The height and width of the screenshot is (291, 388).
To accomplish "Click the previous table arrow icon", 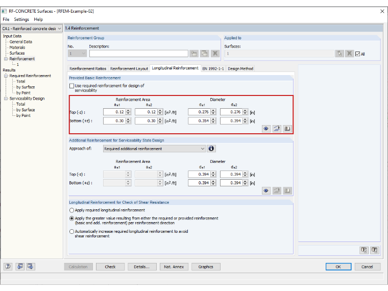I will (x=20, y=266).
